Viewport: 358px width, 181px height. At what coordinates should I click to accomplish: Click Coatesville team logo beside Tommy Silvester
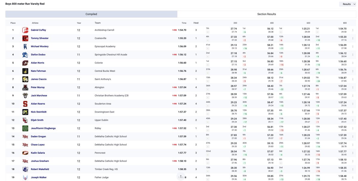pos(25,38)
